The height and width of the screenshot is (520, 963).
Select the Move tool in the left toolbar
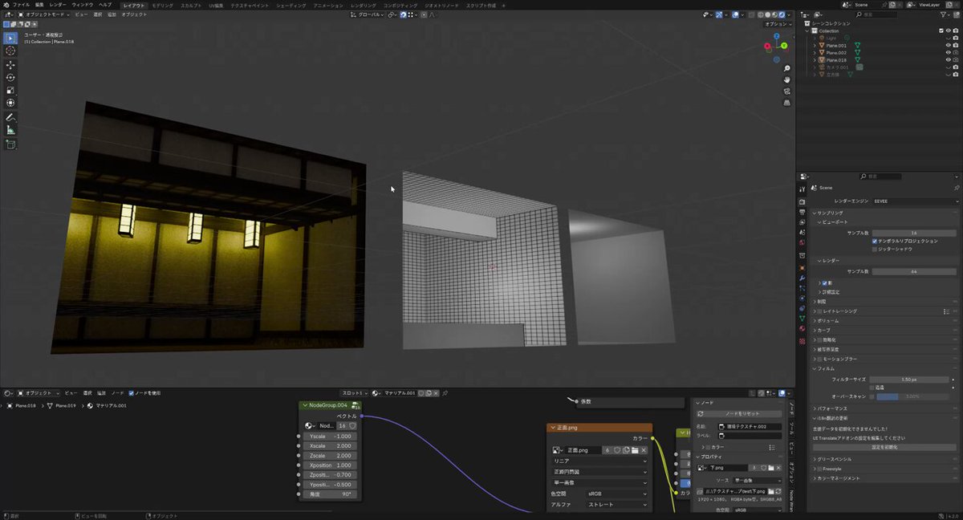click(x=10, y=65)
